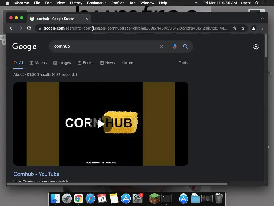Open the Chrome application menu

click(22, 3)
